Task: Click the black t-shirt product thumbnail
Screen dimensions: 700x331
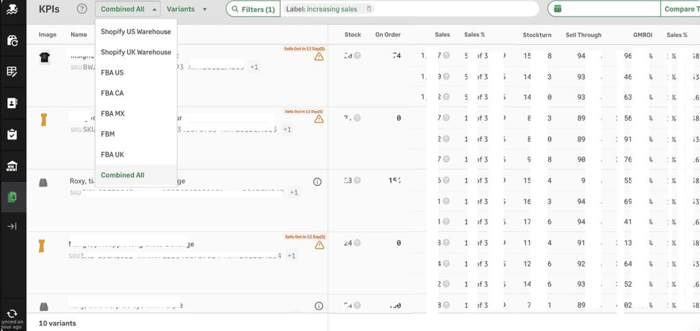Action: tap(44, 57)
